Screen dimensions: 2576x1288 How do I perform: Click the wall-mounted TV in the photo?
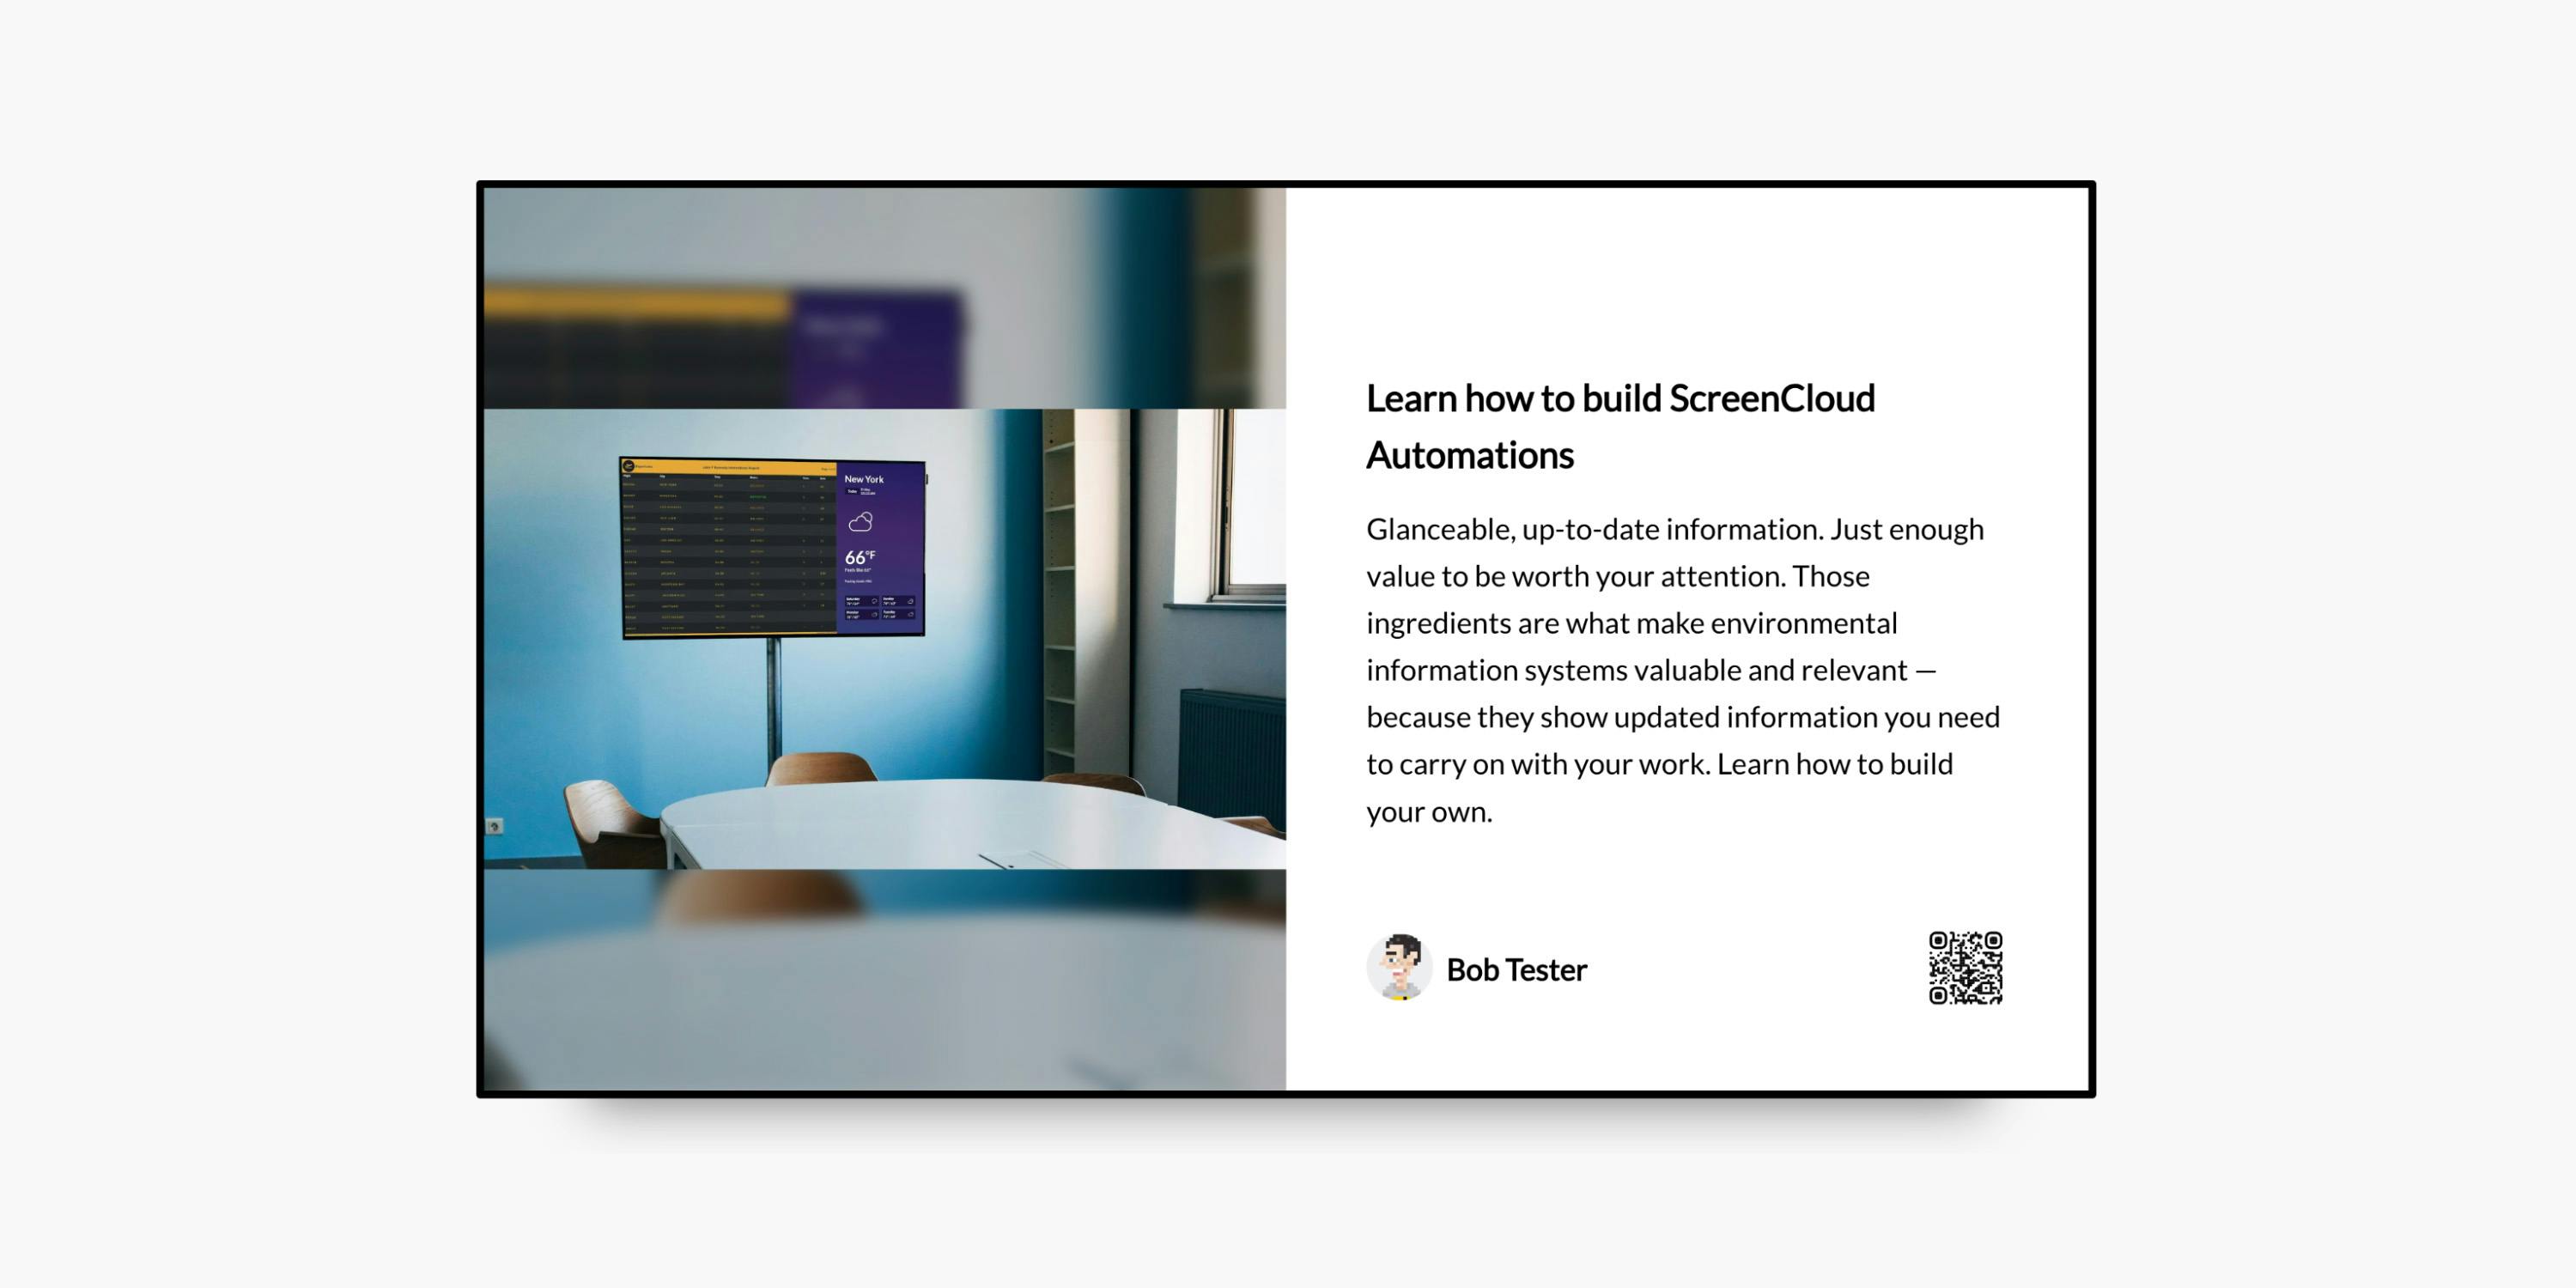tap(772, 548)
